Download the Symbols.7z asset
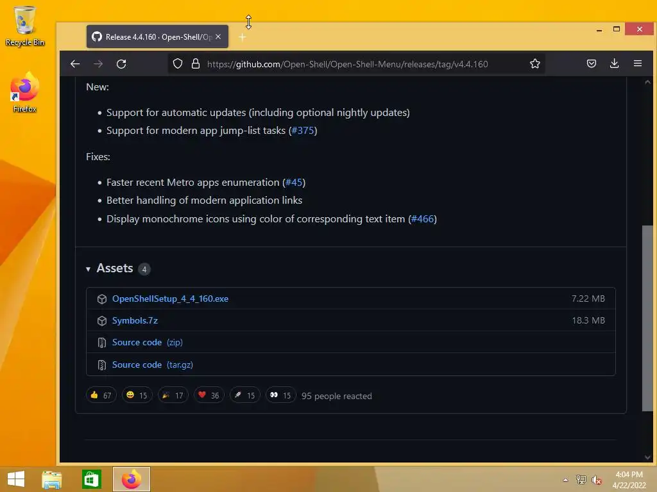This screenshot has width=657, height=492. [x=135, y=320]
